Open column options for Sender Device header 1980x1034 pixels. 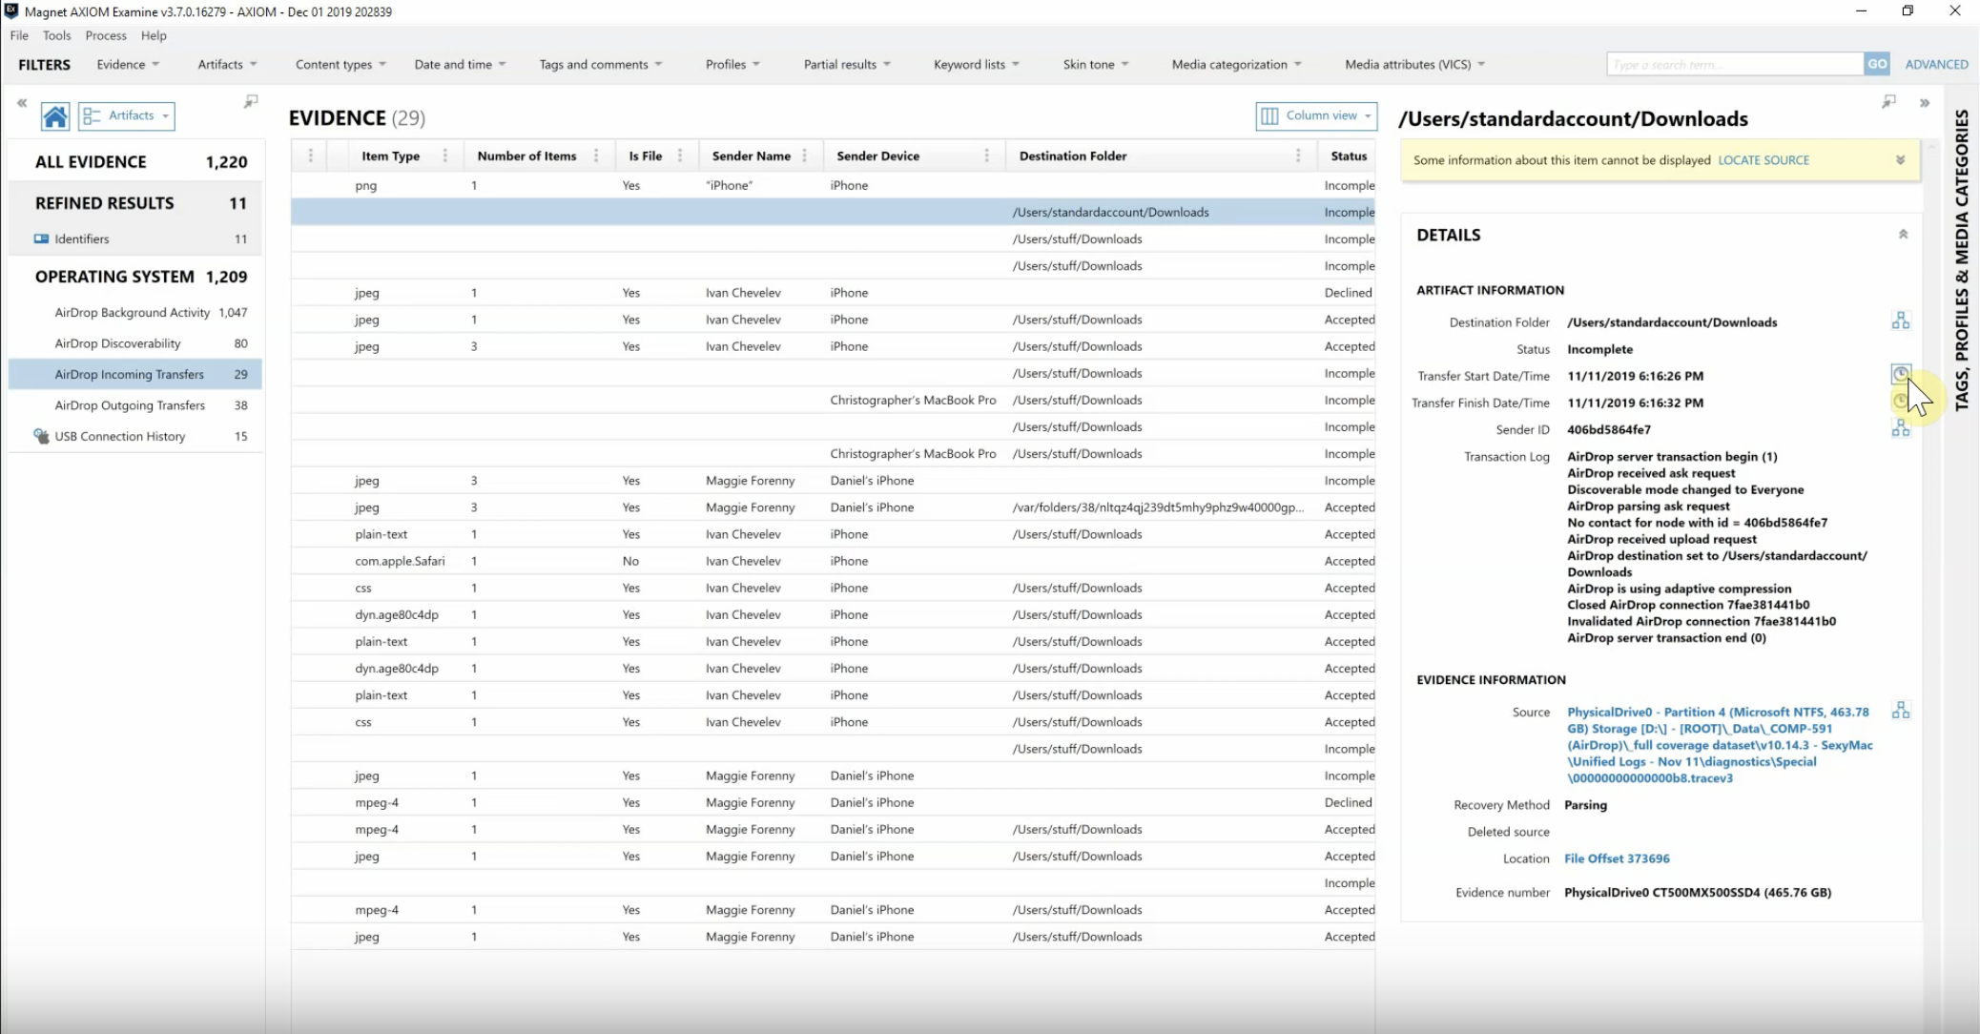(987, 155)
